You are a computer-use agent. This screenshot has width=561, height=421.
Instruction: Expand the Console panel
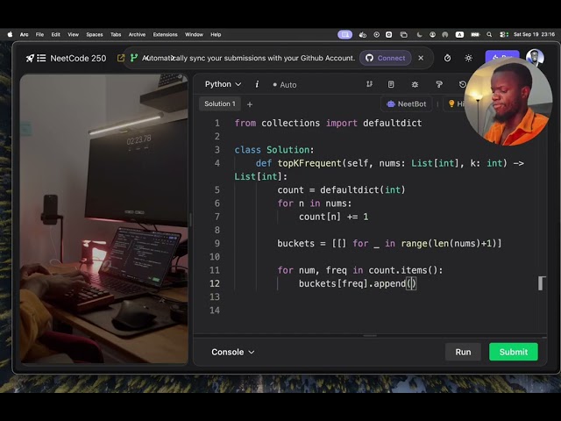tap(233, 353)
